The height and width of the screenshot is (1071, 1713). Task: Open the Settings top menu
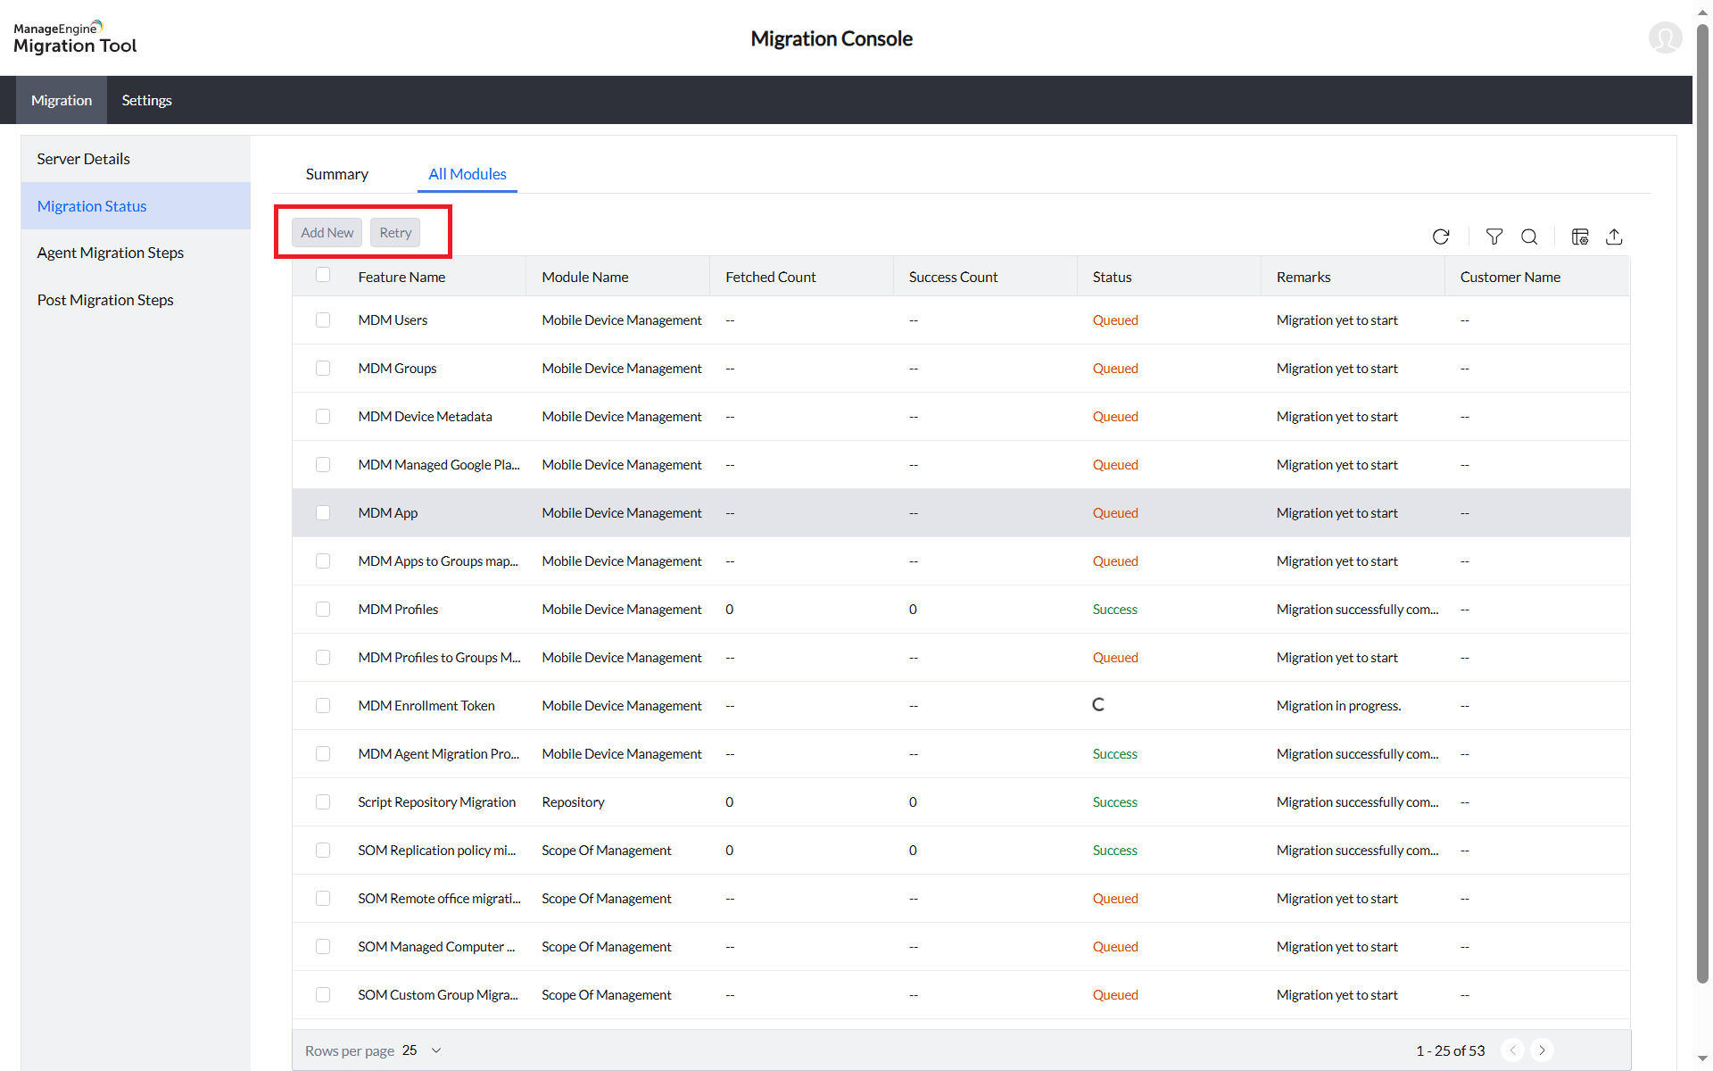pyautogui.click(x=146, y=100)
